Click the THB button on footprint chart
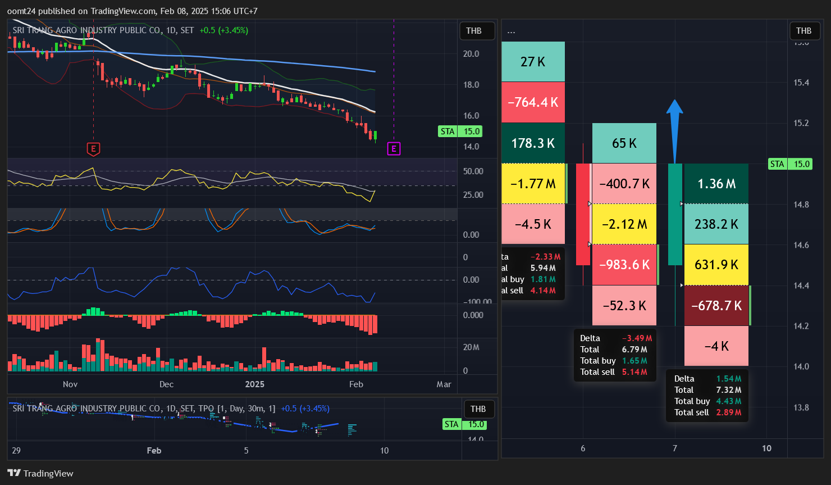 804,31
